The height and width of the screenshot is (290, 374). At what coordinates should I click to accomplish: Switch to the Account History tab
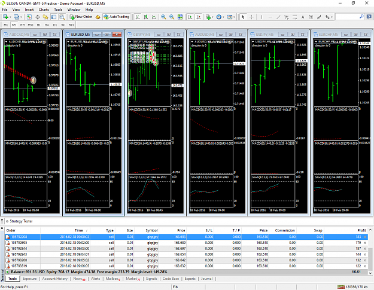(x=55, y=279)
